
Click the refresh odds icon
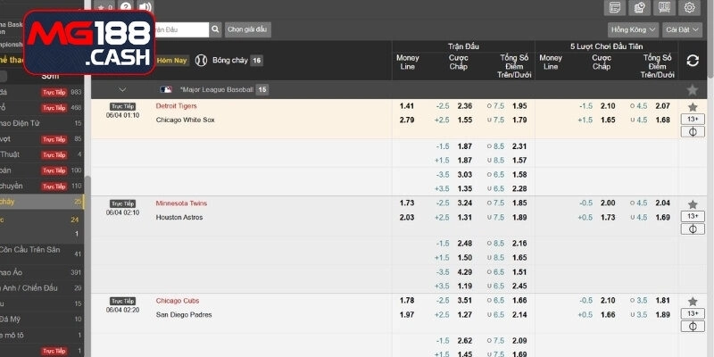(693, 61)
